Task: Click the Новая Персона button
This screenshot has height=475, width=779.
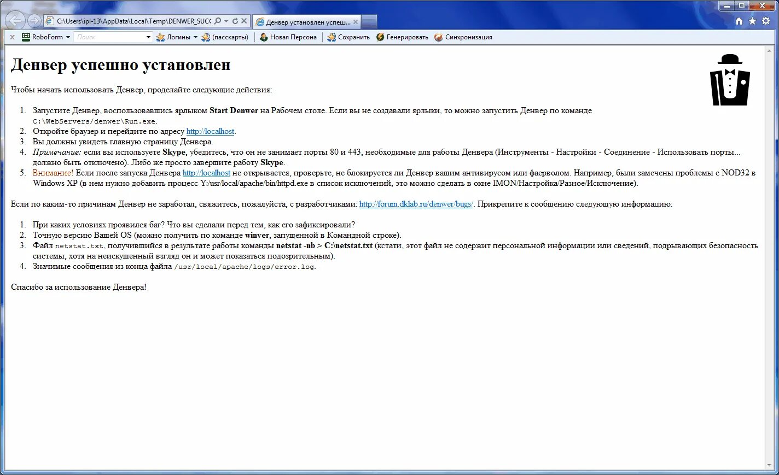Action: pos(288,37)
